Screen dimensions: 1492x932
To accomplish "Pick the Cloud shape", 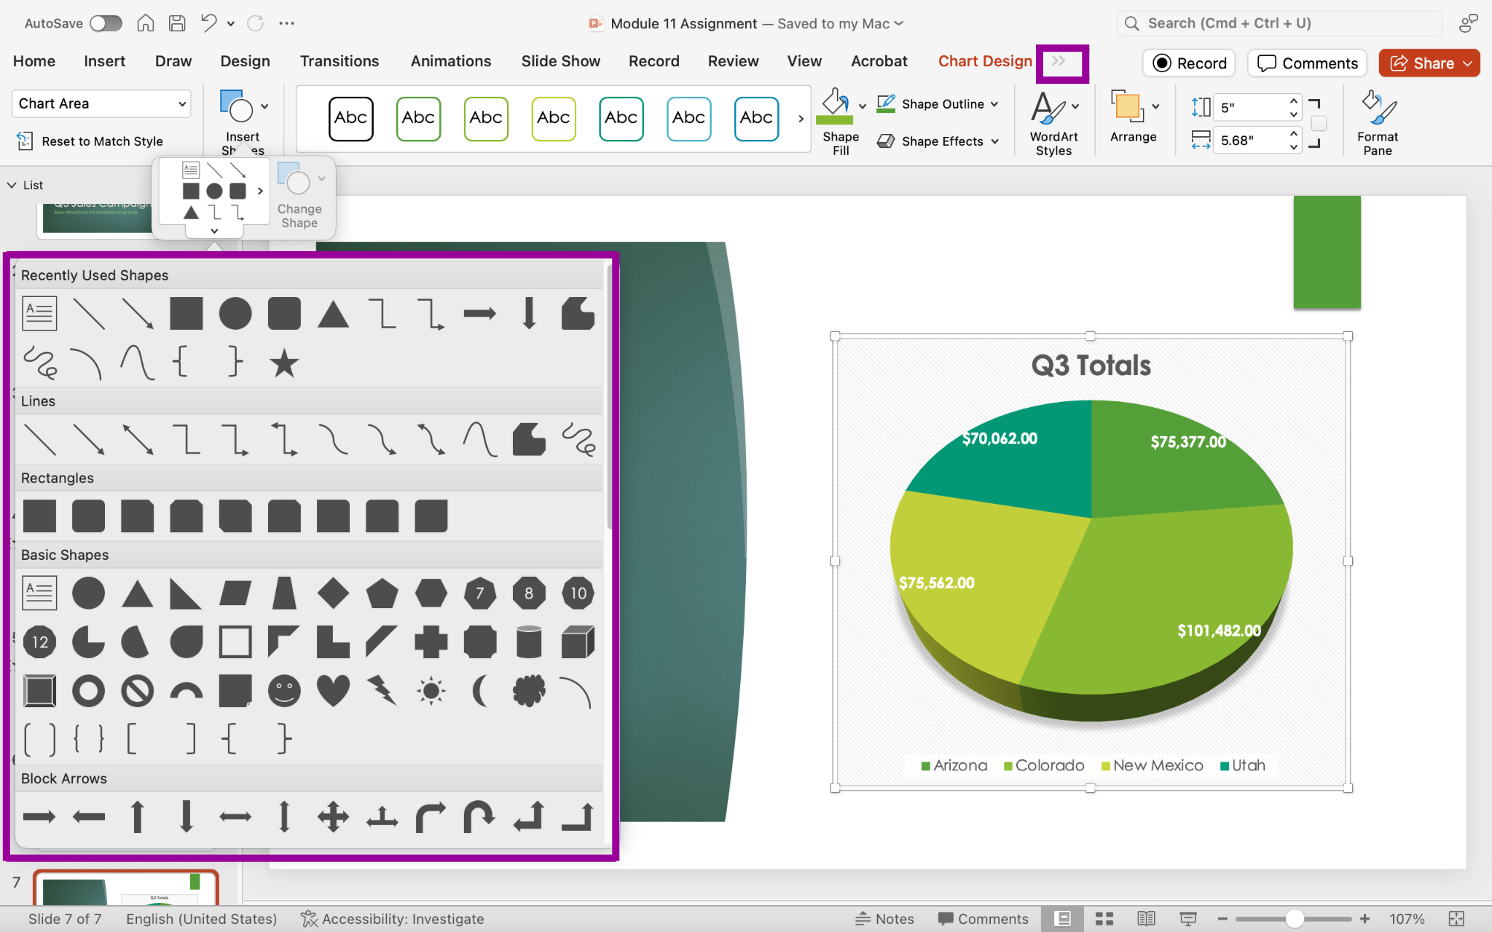I will click(529, 690).
